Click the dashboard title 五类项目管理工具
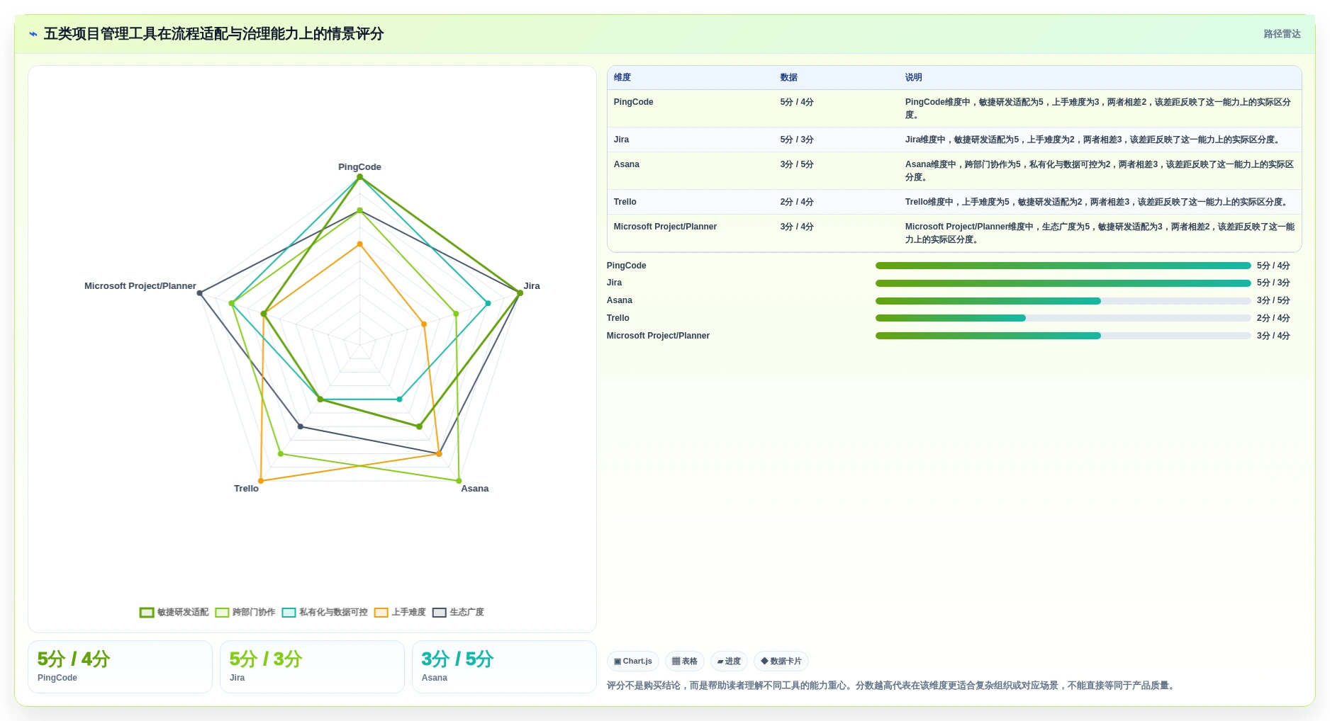This screenshot has height=721, width=1330. [x=213, y=34]
